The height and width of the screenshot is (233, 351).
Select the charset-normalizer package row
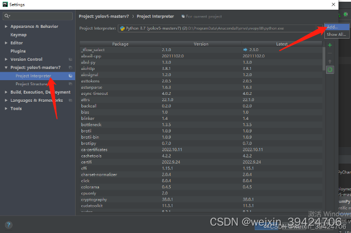(x=201, y=174)
